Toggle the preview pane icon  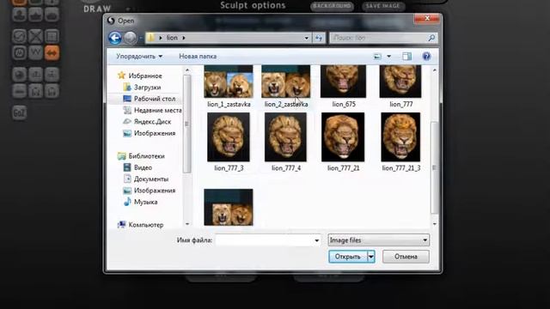[406, 57]
